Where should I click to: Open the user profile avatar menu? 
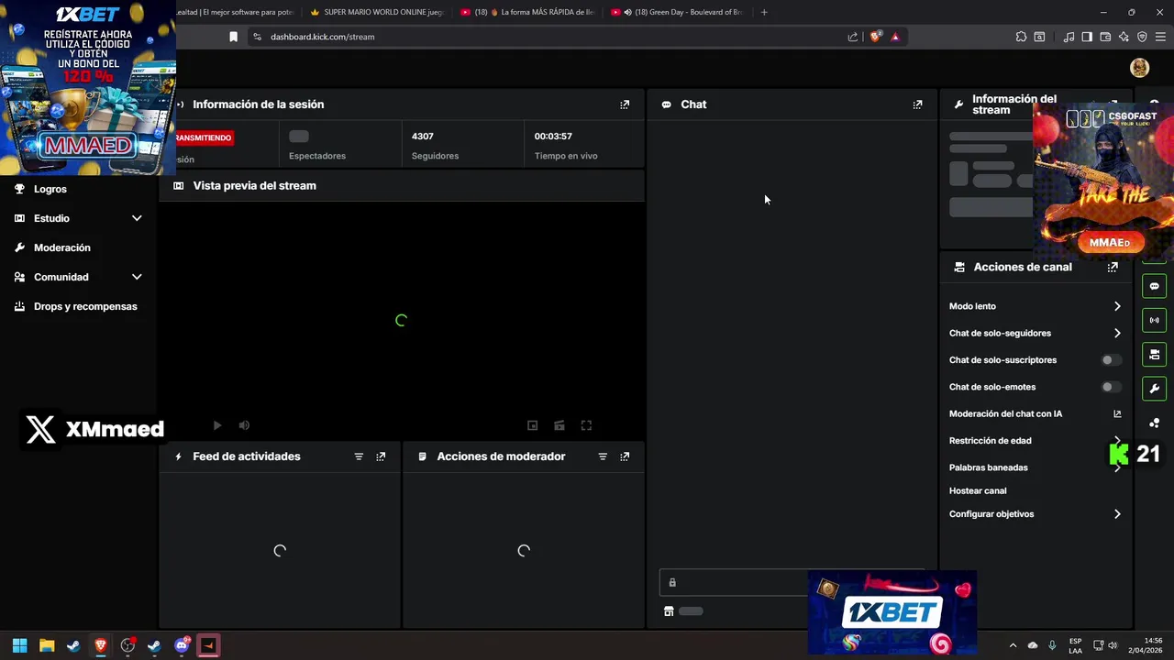tap(1139, 68)
